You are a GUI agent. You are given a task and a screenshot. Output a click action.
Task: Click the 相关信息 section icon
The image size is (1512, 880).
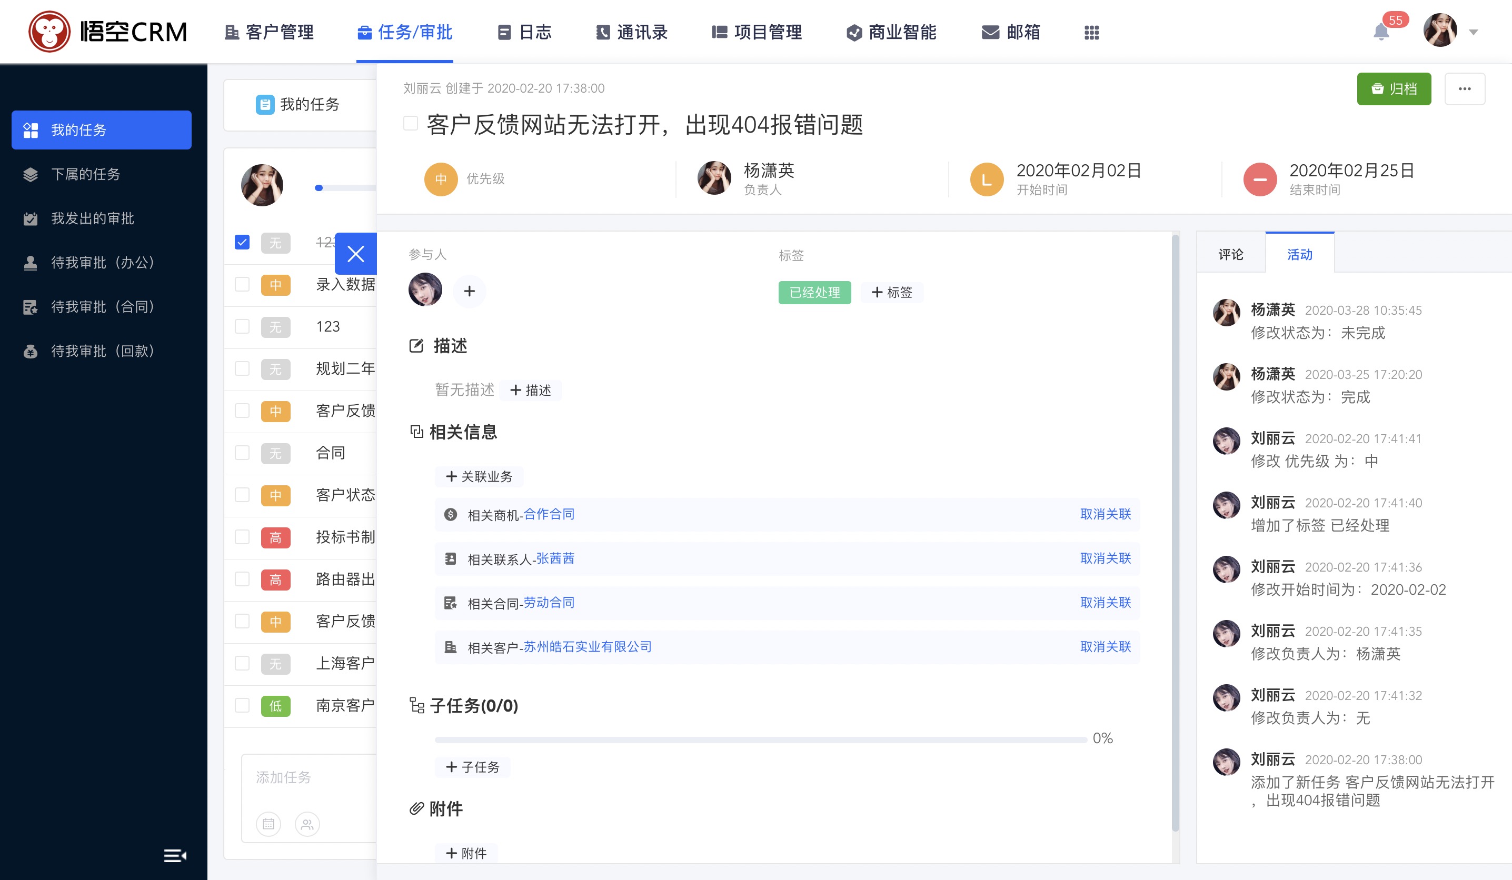(x=416, y=432)
